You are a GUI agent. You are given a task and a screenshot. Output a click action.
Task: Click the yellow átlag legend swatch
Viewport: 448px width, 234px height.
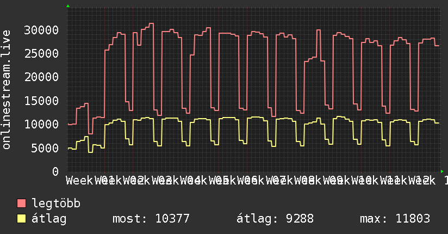pos(21,219)
